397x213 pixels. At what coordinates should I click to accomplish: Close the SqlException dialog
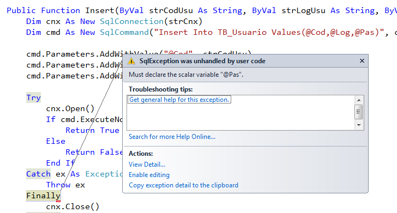pos(362,60)
